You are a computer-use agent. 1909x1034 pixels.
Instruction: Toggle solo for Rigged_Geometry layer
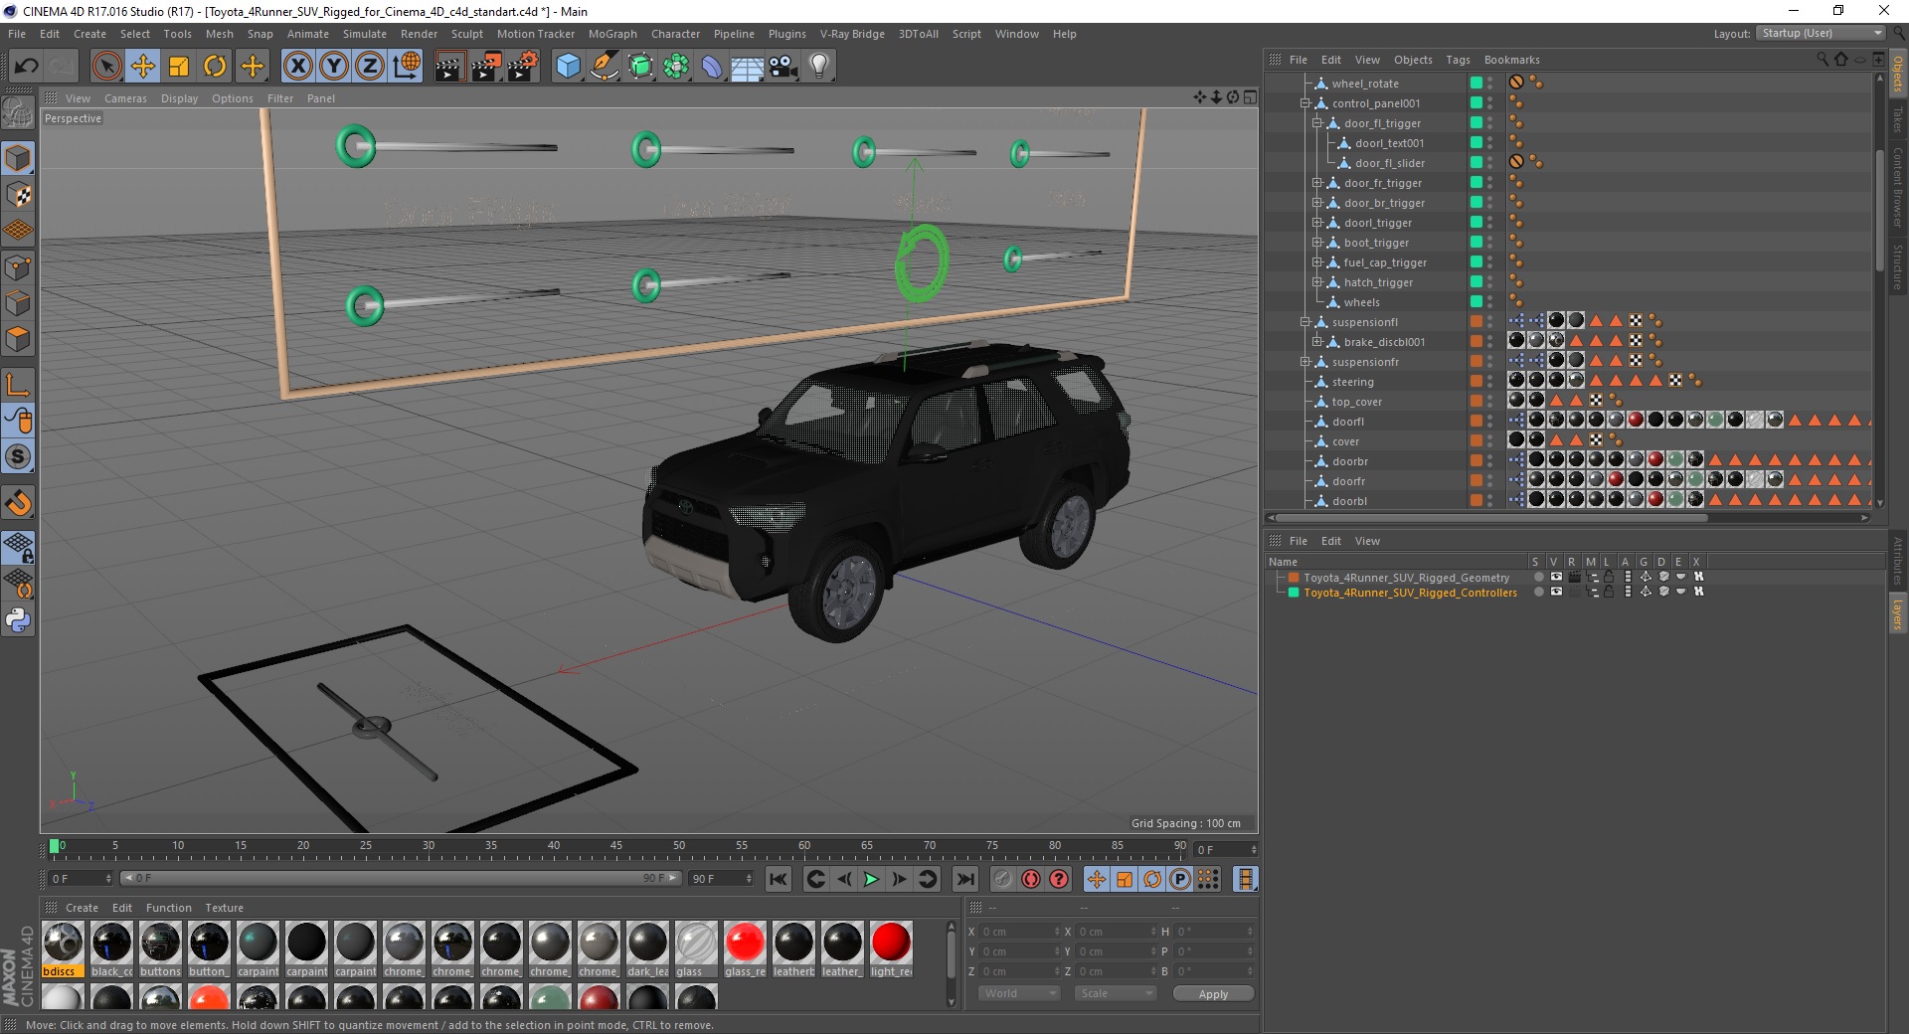pos(1539,577)
